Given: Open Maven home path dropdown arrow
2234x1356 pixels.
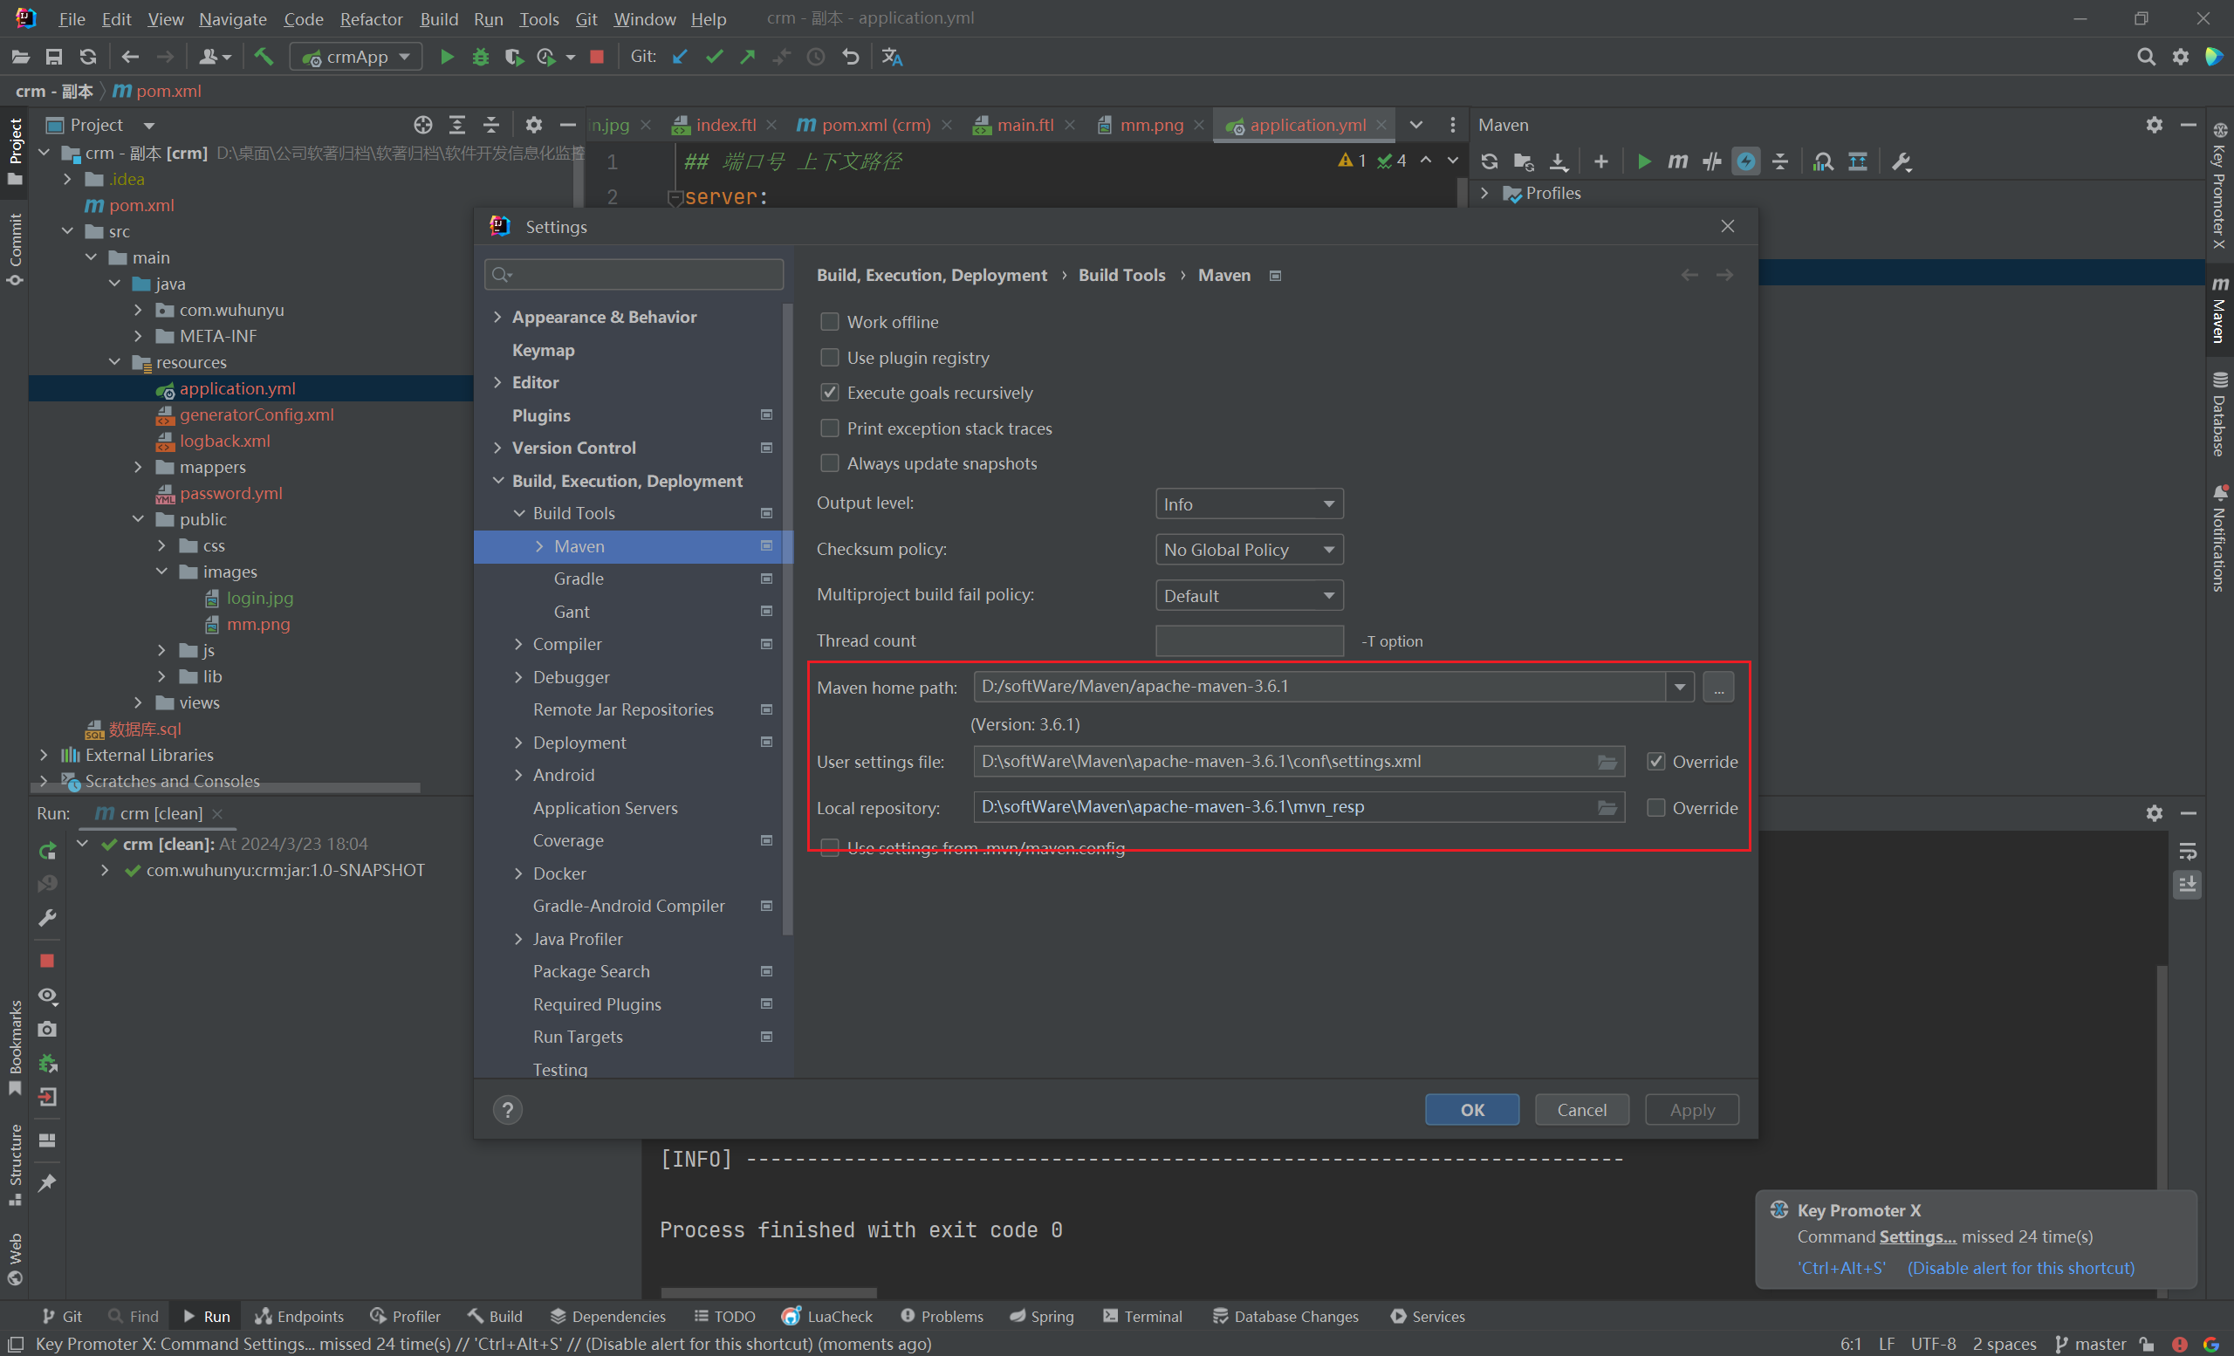Looking at the screenshot, I should pyautogui.click(x=1680, y=687).
